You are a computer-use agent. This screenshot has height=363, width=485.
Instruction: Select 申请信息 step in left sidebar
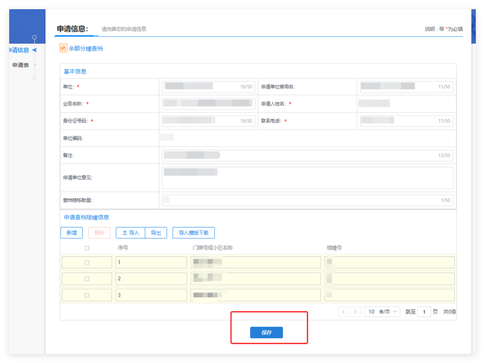18,50
